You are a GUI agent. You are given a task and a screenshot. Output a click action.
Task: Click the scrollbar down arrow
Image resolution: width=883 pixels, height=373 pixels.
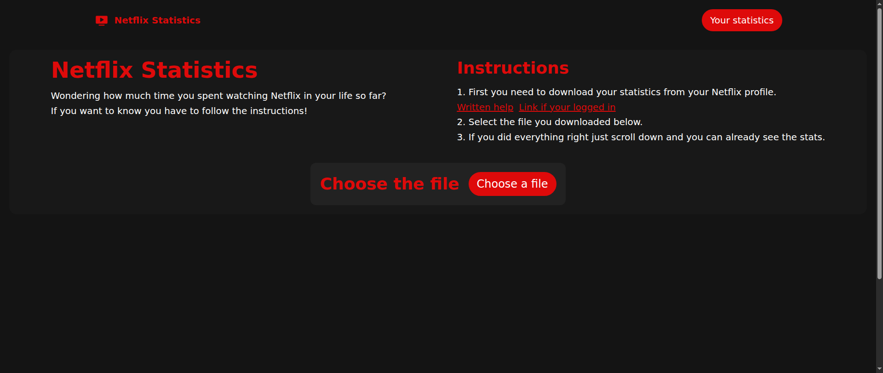coord(879,369)
